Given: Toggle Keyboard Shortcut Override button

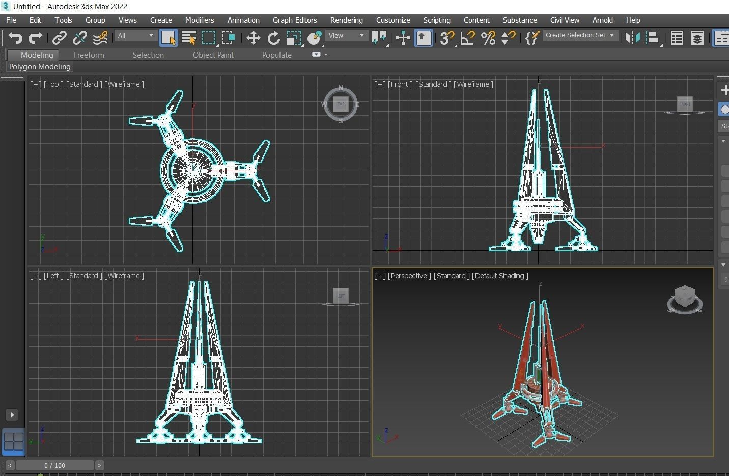Looking at the screenshot, I should click(x=424, y=38).
